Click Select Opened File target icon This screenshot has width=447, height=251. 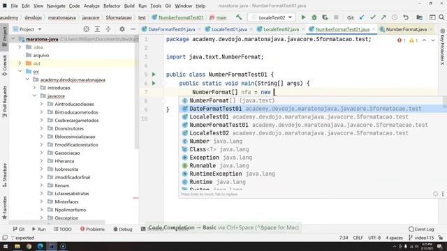pyautogui.click(x=87, y=29)
